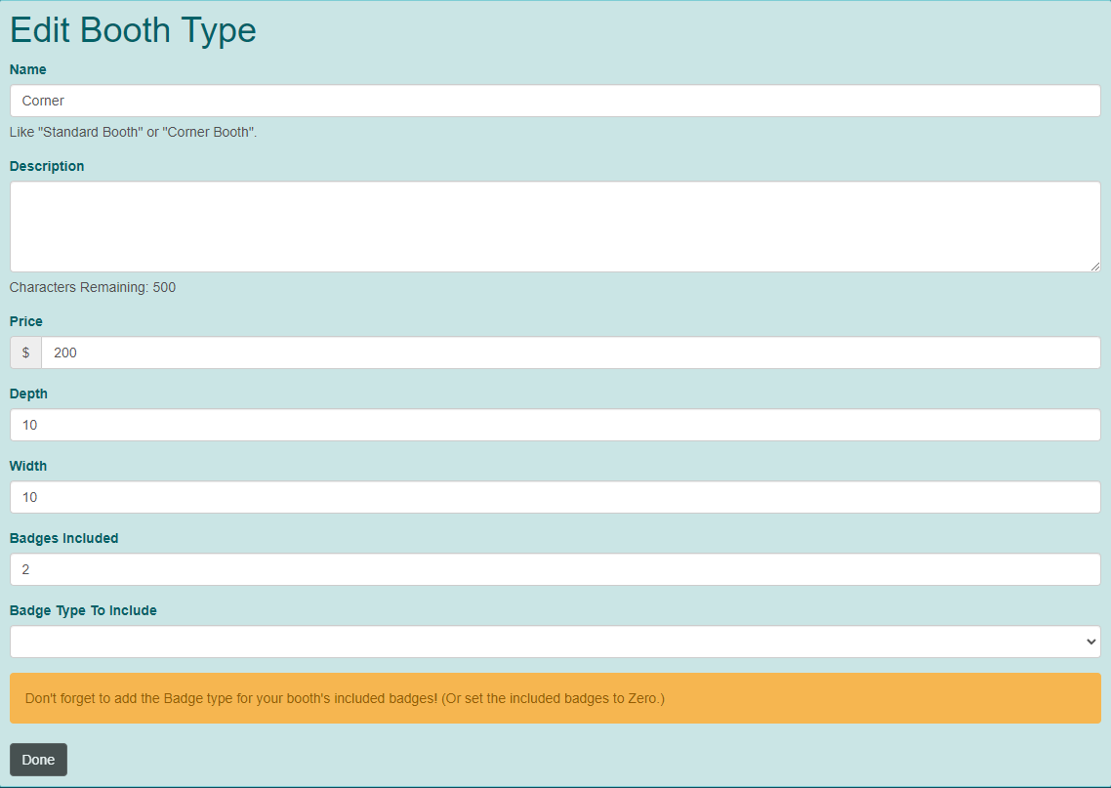
Task: Click the Width input field
Action: [555, 497]
